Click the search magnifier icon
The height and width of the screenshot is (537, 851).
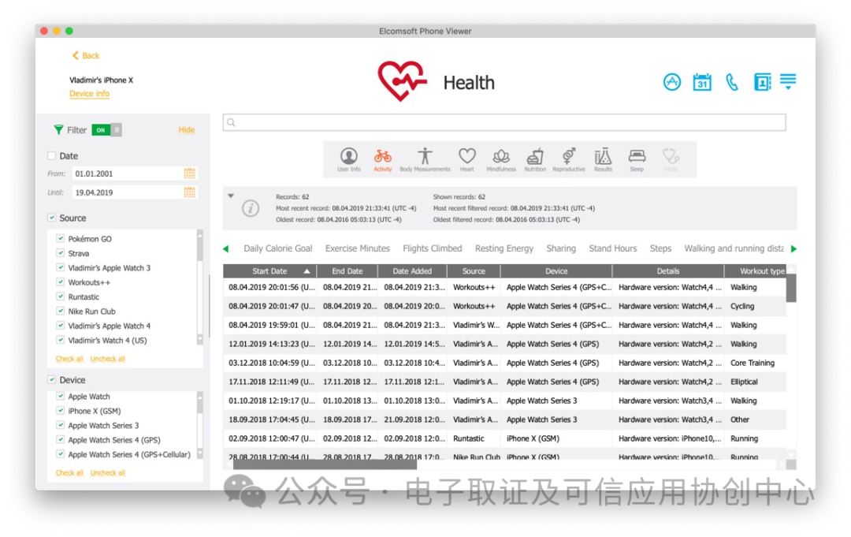pos(231,123)
